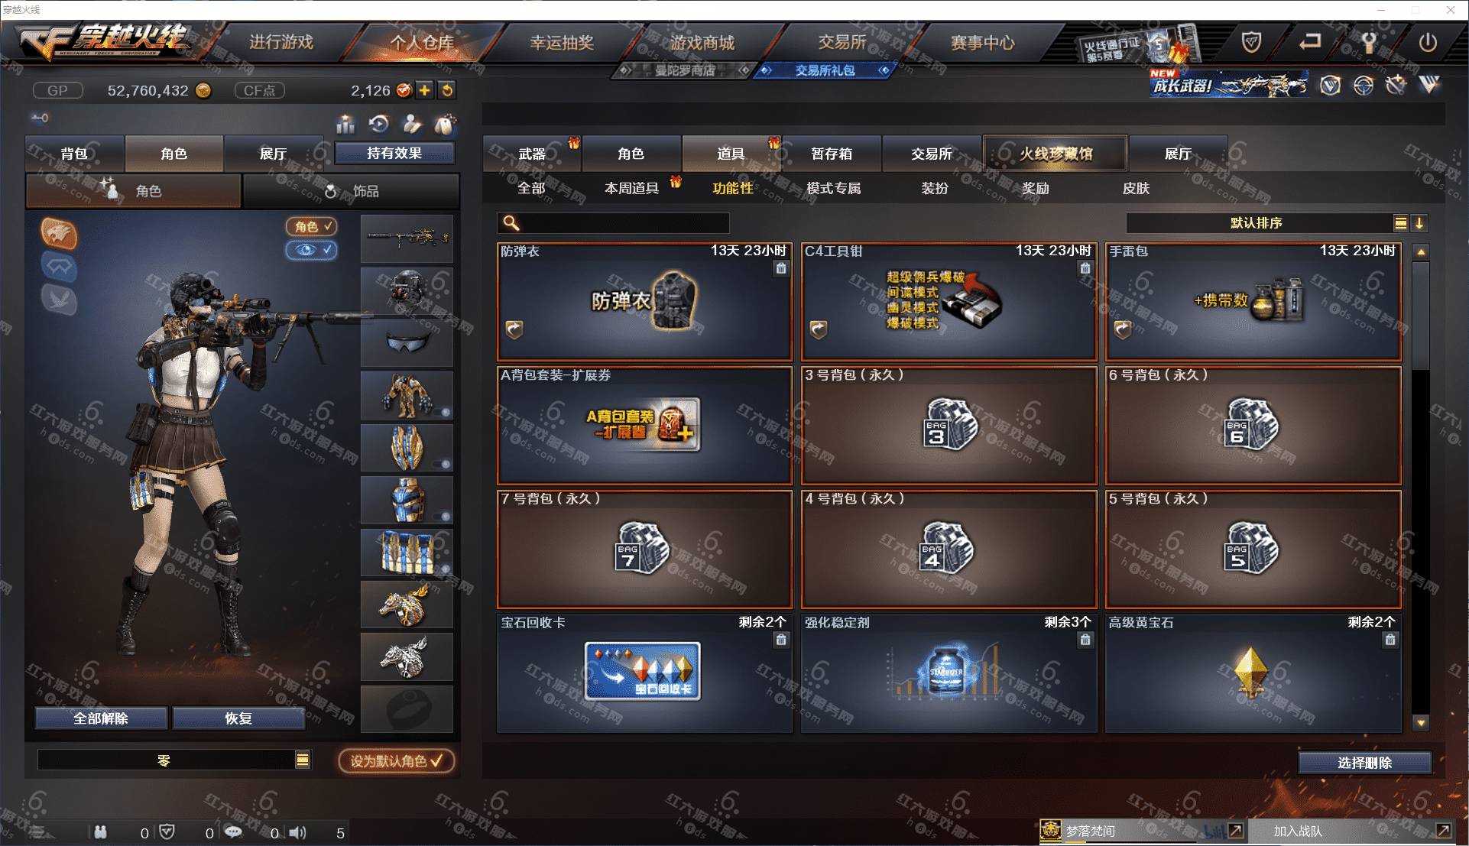
Task: Click the speaker volume icon in status bar
Action: [x=297, y=832]
